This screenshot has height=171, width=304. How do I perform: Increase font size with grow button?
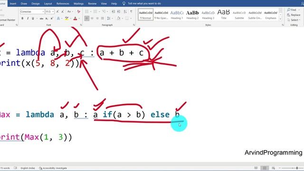tap(57, 11)
